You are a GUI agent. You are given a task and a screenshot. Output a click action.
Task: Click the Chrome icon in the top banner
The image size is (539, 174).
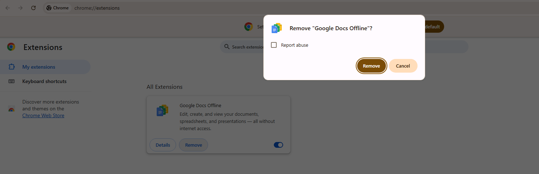pyautogui.click(x=249, y=27)
